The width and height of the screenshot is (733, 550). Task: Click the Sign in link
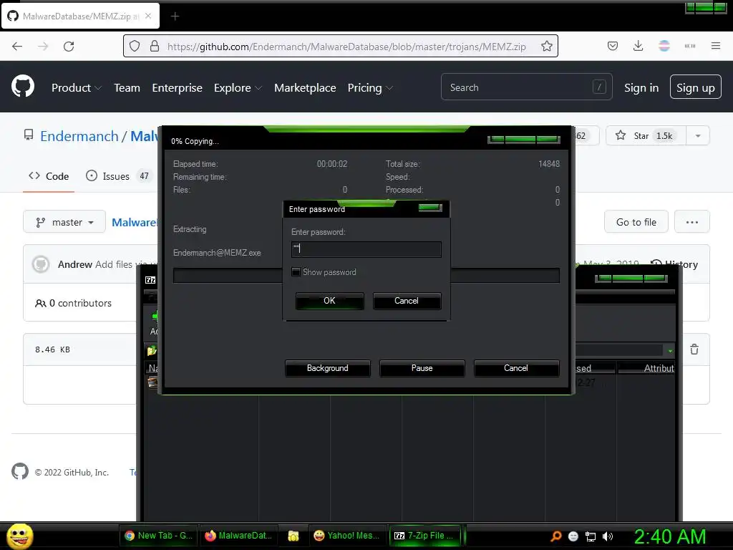(641, 87)
